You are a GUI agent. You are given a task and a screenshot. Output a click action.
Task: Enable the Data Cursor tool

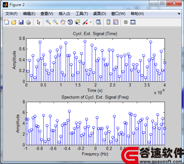(x=77, y=22)
